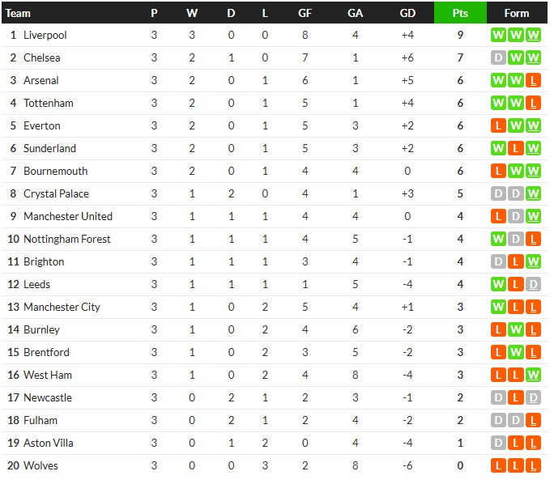Click Liverpool's latest underlined W form badge

pos(533,35)
